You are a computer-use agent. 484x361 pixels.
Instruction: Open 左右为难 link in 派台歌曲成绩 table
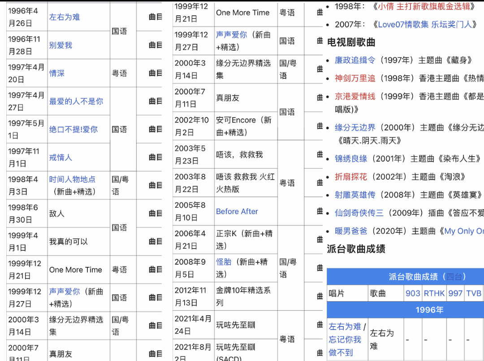pyautogui.click(x=345, y=327)
